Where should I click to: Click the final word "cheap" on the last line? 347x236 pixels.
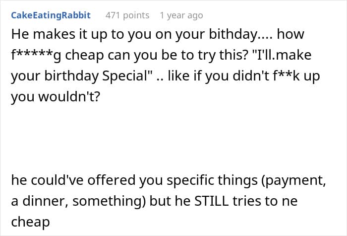click(x=30, y=222)
